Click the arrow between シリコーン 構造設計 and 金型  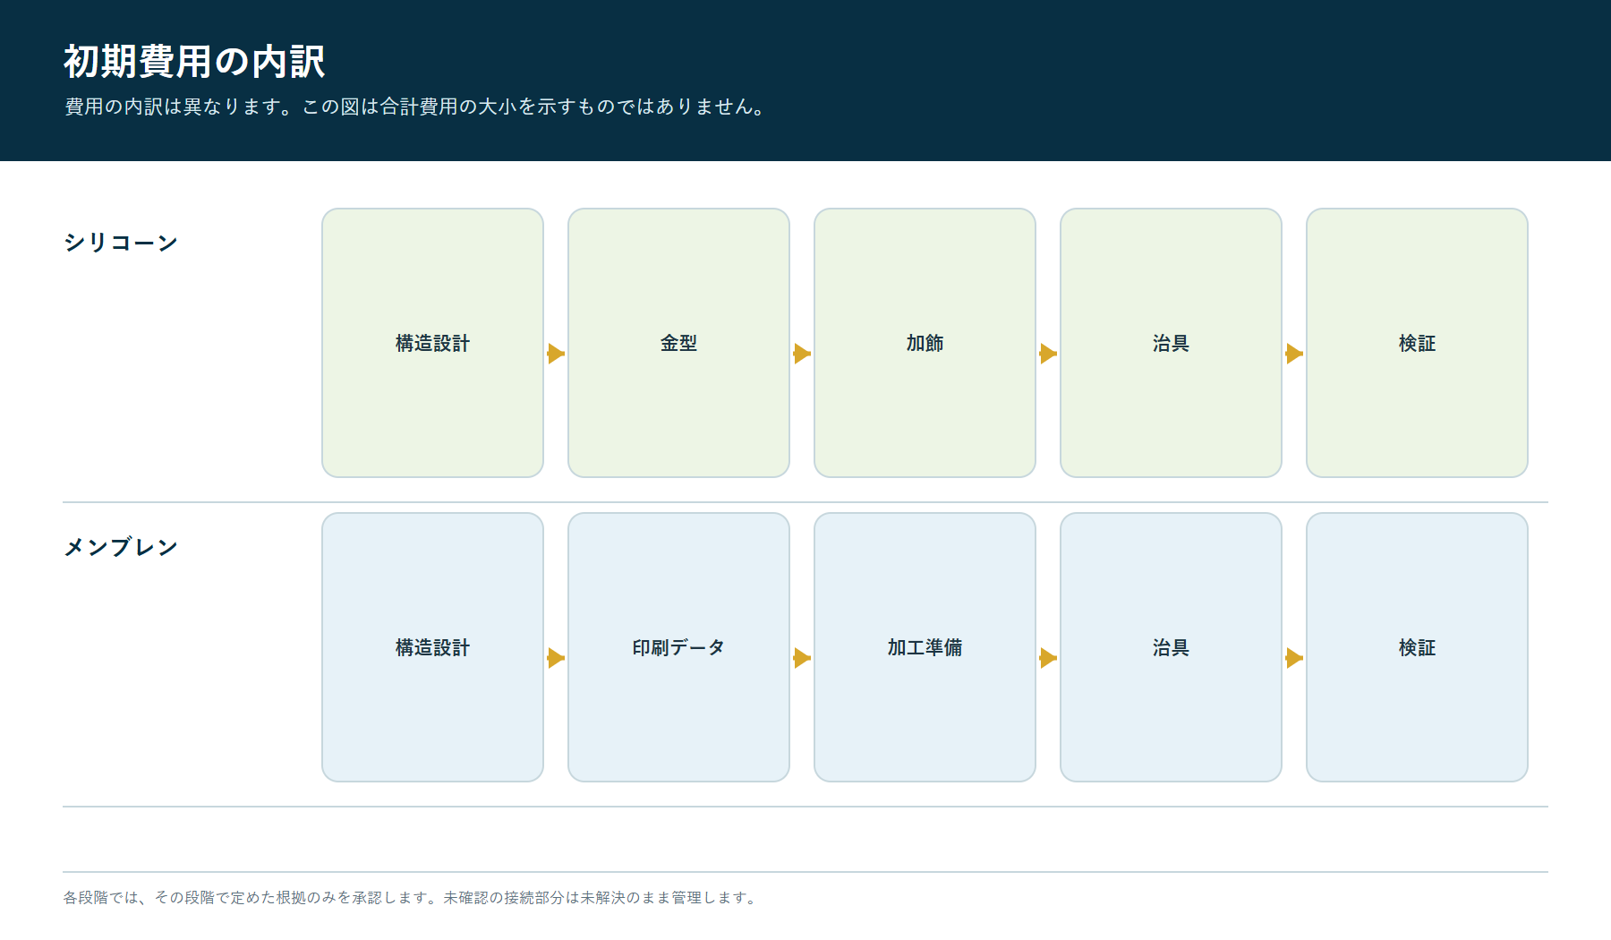pos(556,354)
